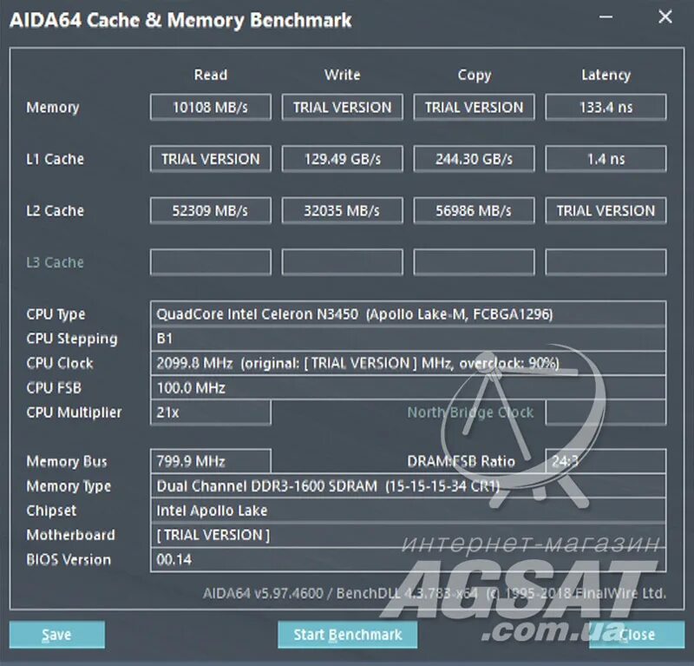Click the L1 Cache Read TRIAL VERSION cell

coord(211,159)
